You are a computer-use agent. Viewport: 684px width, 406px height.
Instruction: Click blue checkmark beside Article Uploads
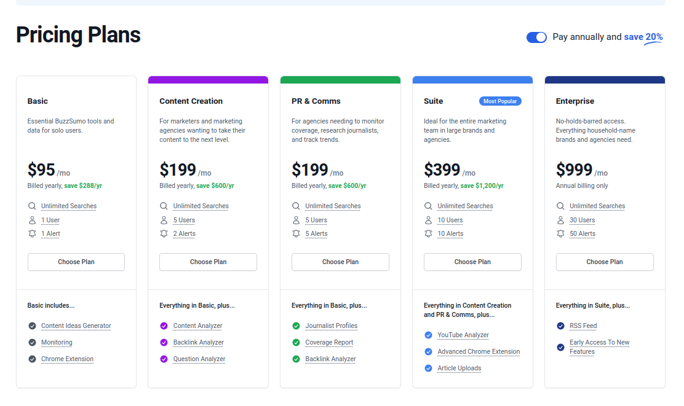(428, 368)
